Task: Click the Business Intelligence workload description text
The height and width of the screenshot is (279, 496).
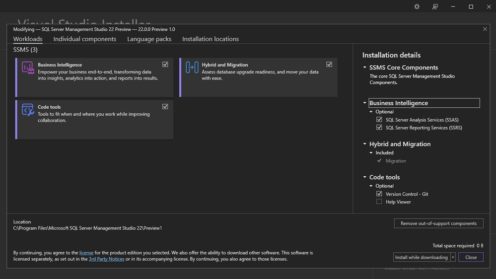Action: click(x=98, y=75)
